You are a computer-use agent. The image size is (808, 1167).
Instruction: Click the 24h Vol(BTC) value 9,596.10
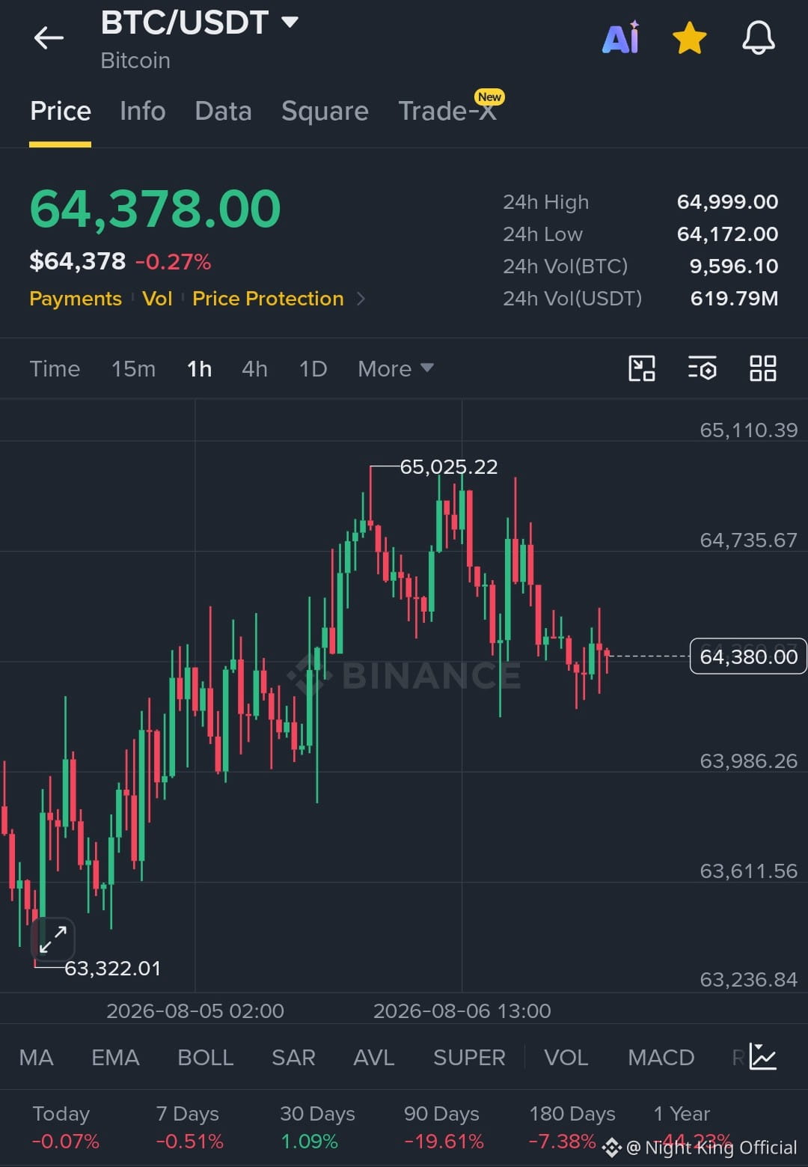coord(734,266)
